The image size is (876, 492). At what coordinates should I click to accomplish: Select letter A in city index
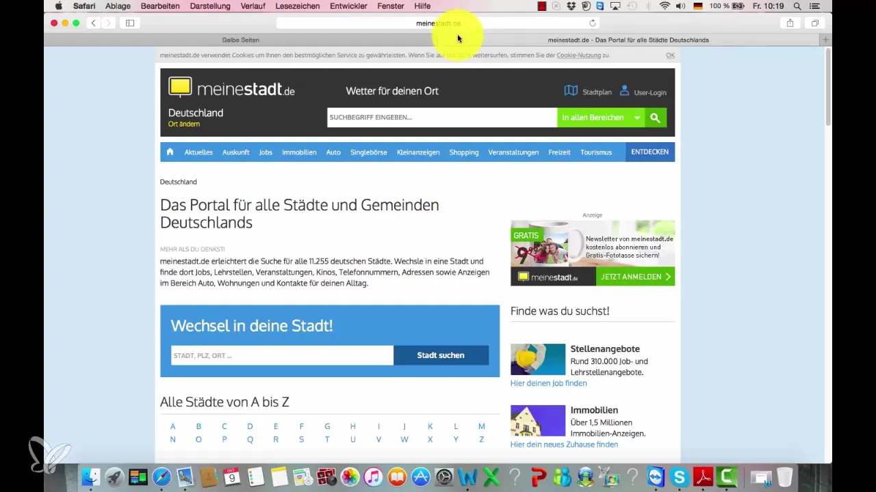(x=173, y=426)
